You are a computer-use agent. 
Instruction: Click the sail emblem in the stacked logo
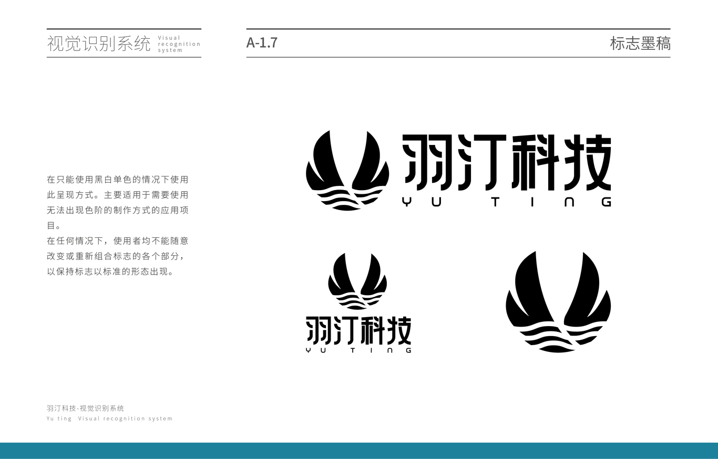(357, 281)
